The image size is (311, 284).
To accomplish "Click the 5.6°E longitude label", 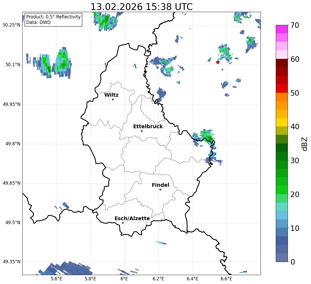I will [x=56, y=279].
